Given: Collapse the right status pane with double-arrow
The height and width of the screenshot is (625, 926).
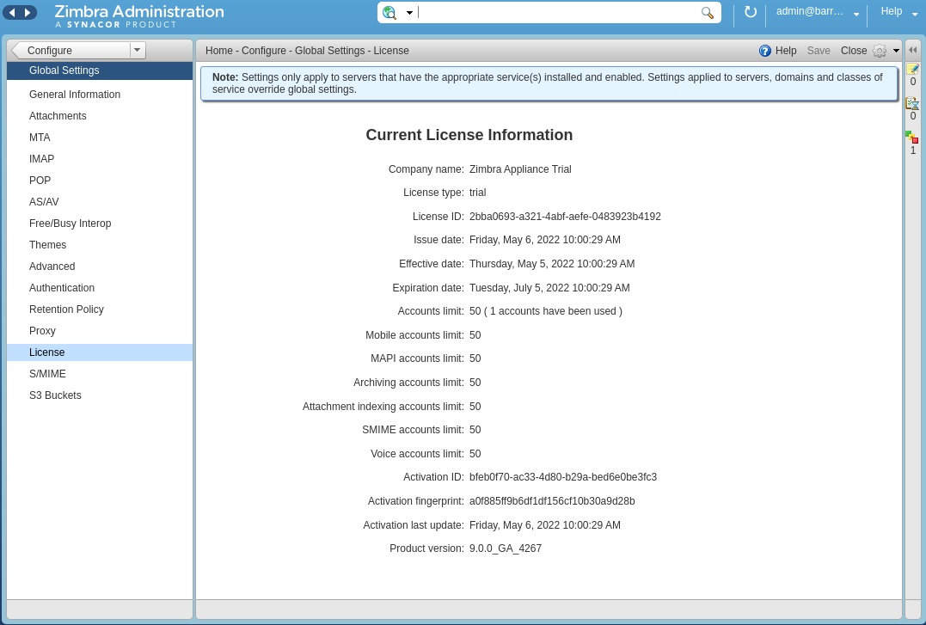Looking at the screenshot, I should tap(912, 50).
